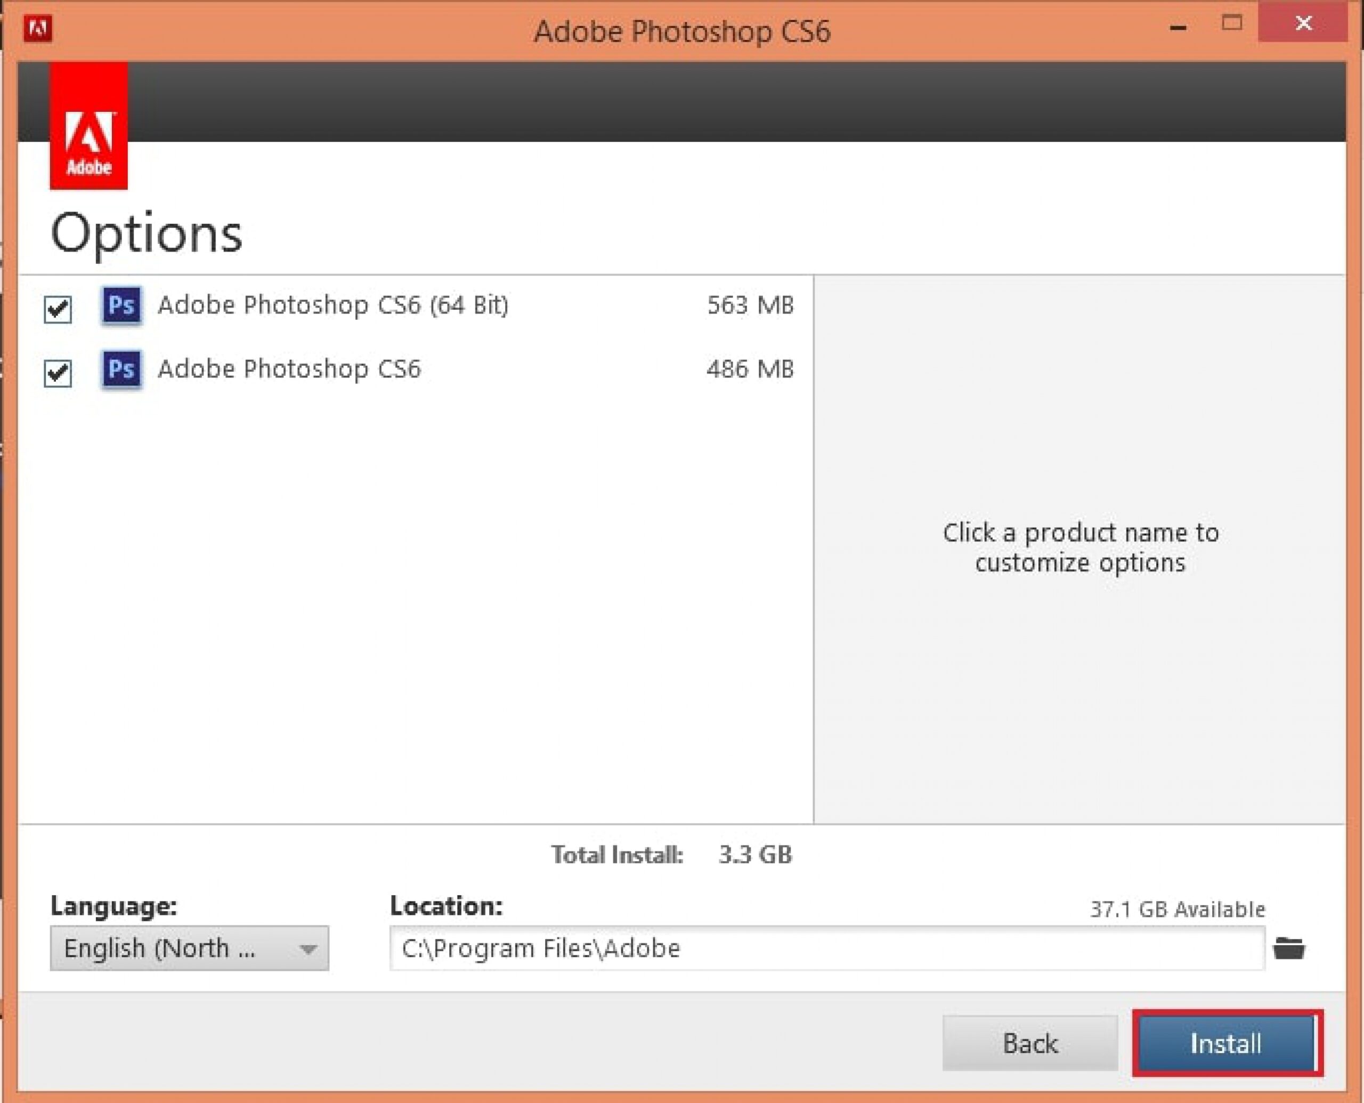The image size is (1364, 1103).
Task: Click the Ps icon beside Adobe Photoshop CS6 486 MB
Action: [121, 369]
